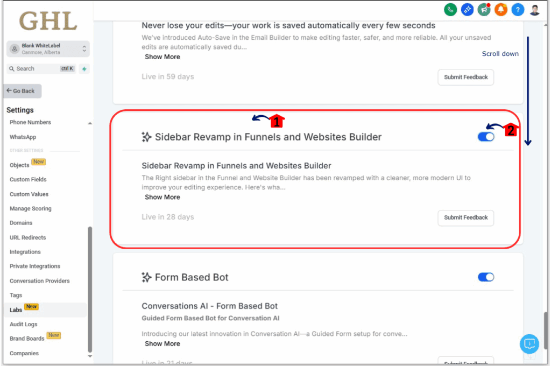Viewport: 551px width, 366px height.
Task: Open Custom Fields settings
Action: coord(28,179)
